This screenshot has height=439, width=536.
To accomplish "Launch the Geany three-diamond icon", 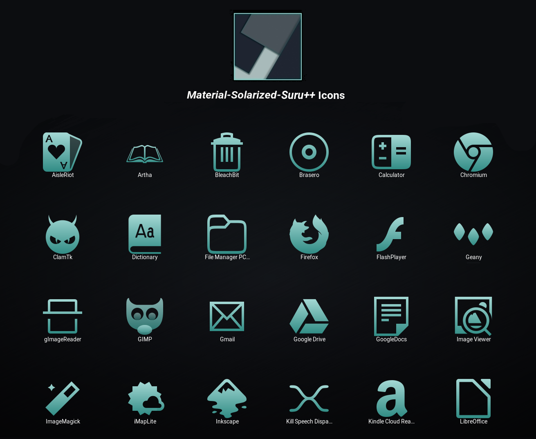I will click(473, 234).
